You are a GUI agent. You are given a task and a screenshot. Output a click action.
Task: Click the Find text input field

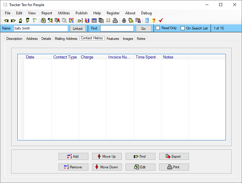point(117,28)
